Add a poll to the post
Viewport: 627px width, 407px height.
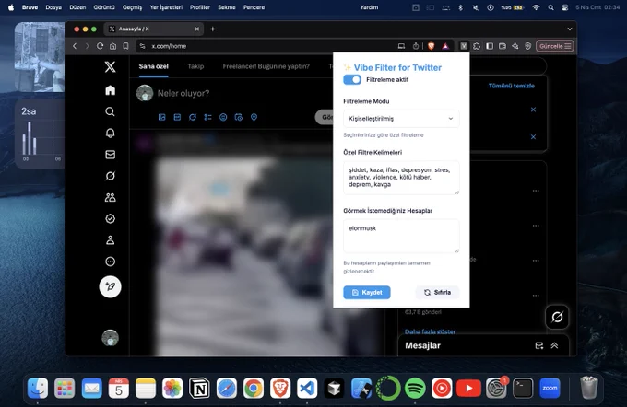(x=208, y=117)
